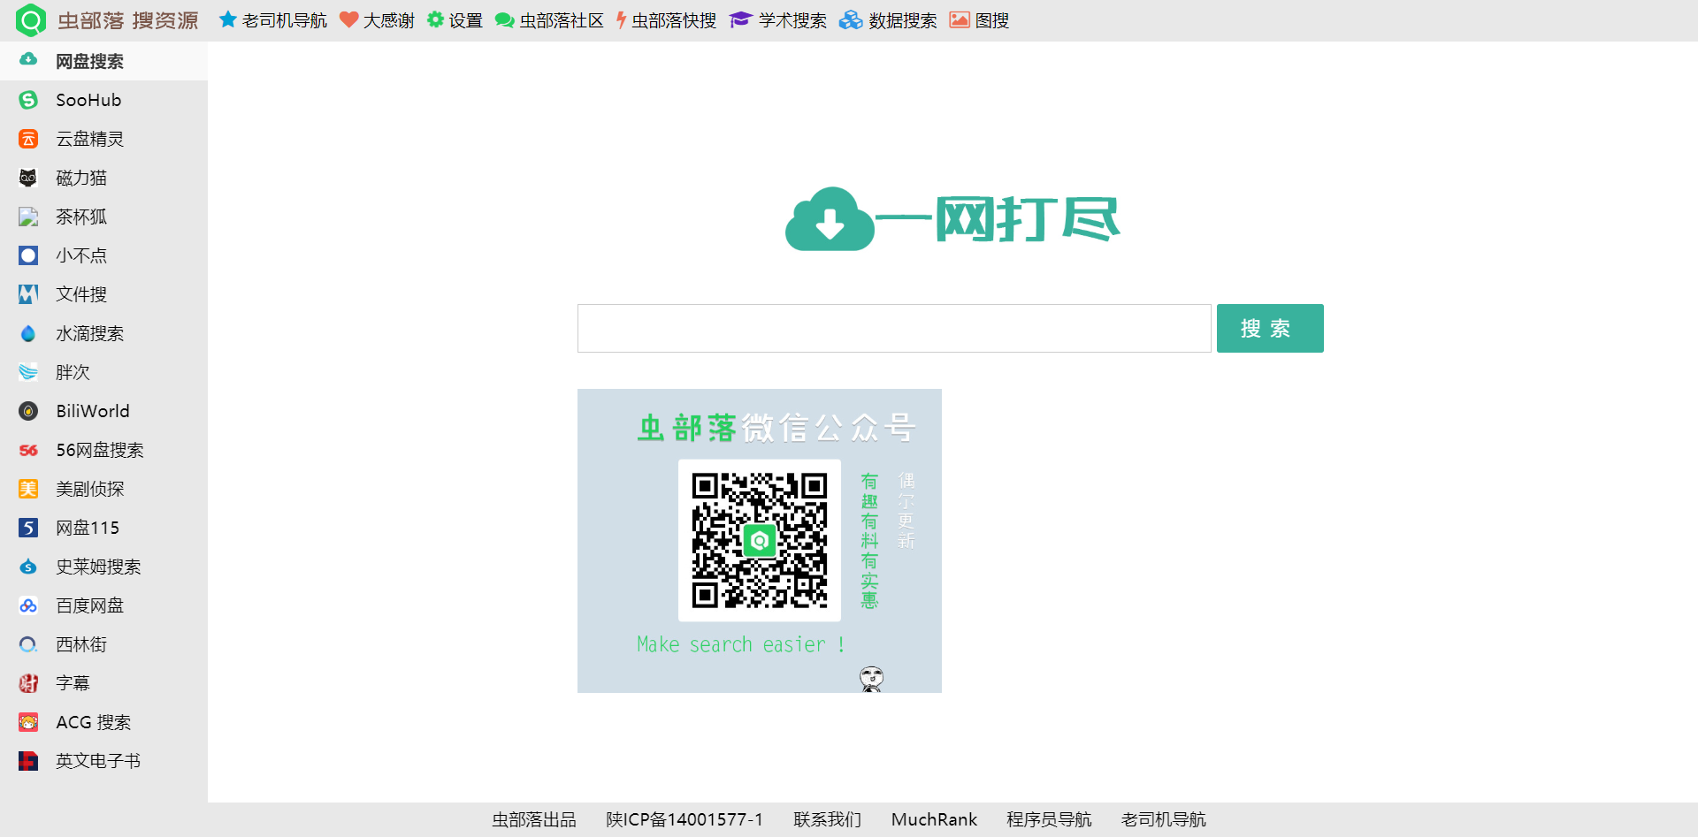This screenshot has width=1698, height=837.
Task: Select 美剧侦探 in the sidebar list
Action: pyautogui.click(x=89, y=489)
